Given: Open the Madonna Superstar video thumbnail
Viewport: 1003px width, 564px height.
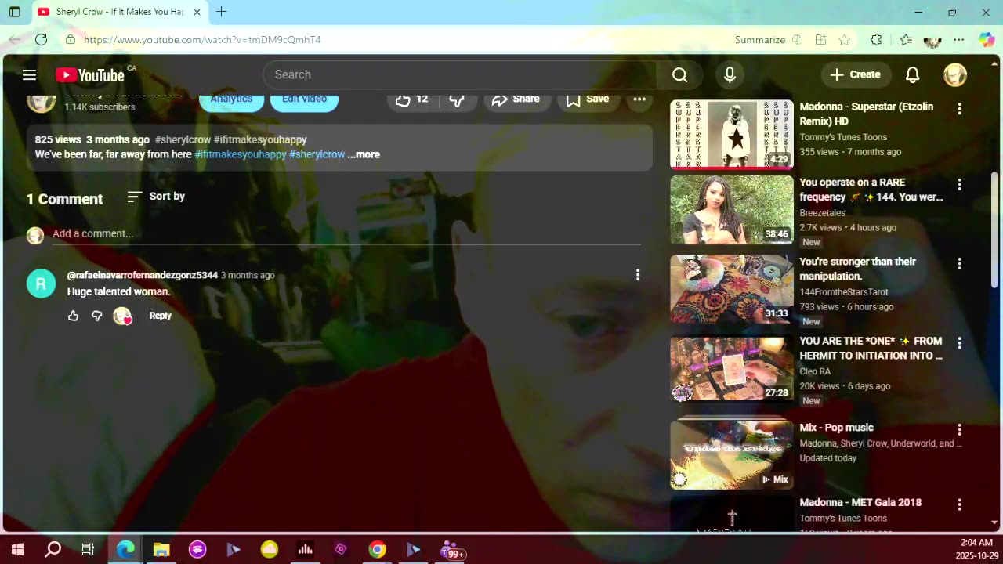Looking at the screenshot, I should point(732,134).
